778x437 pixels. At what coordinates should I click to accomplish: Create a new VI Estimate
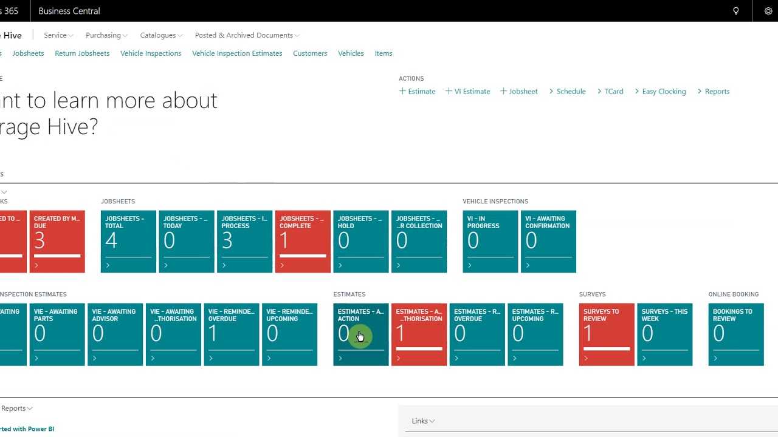tap(467, 91)
